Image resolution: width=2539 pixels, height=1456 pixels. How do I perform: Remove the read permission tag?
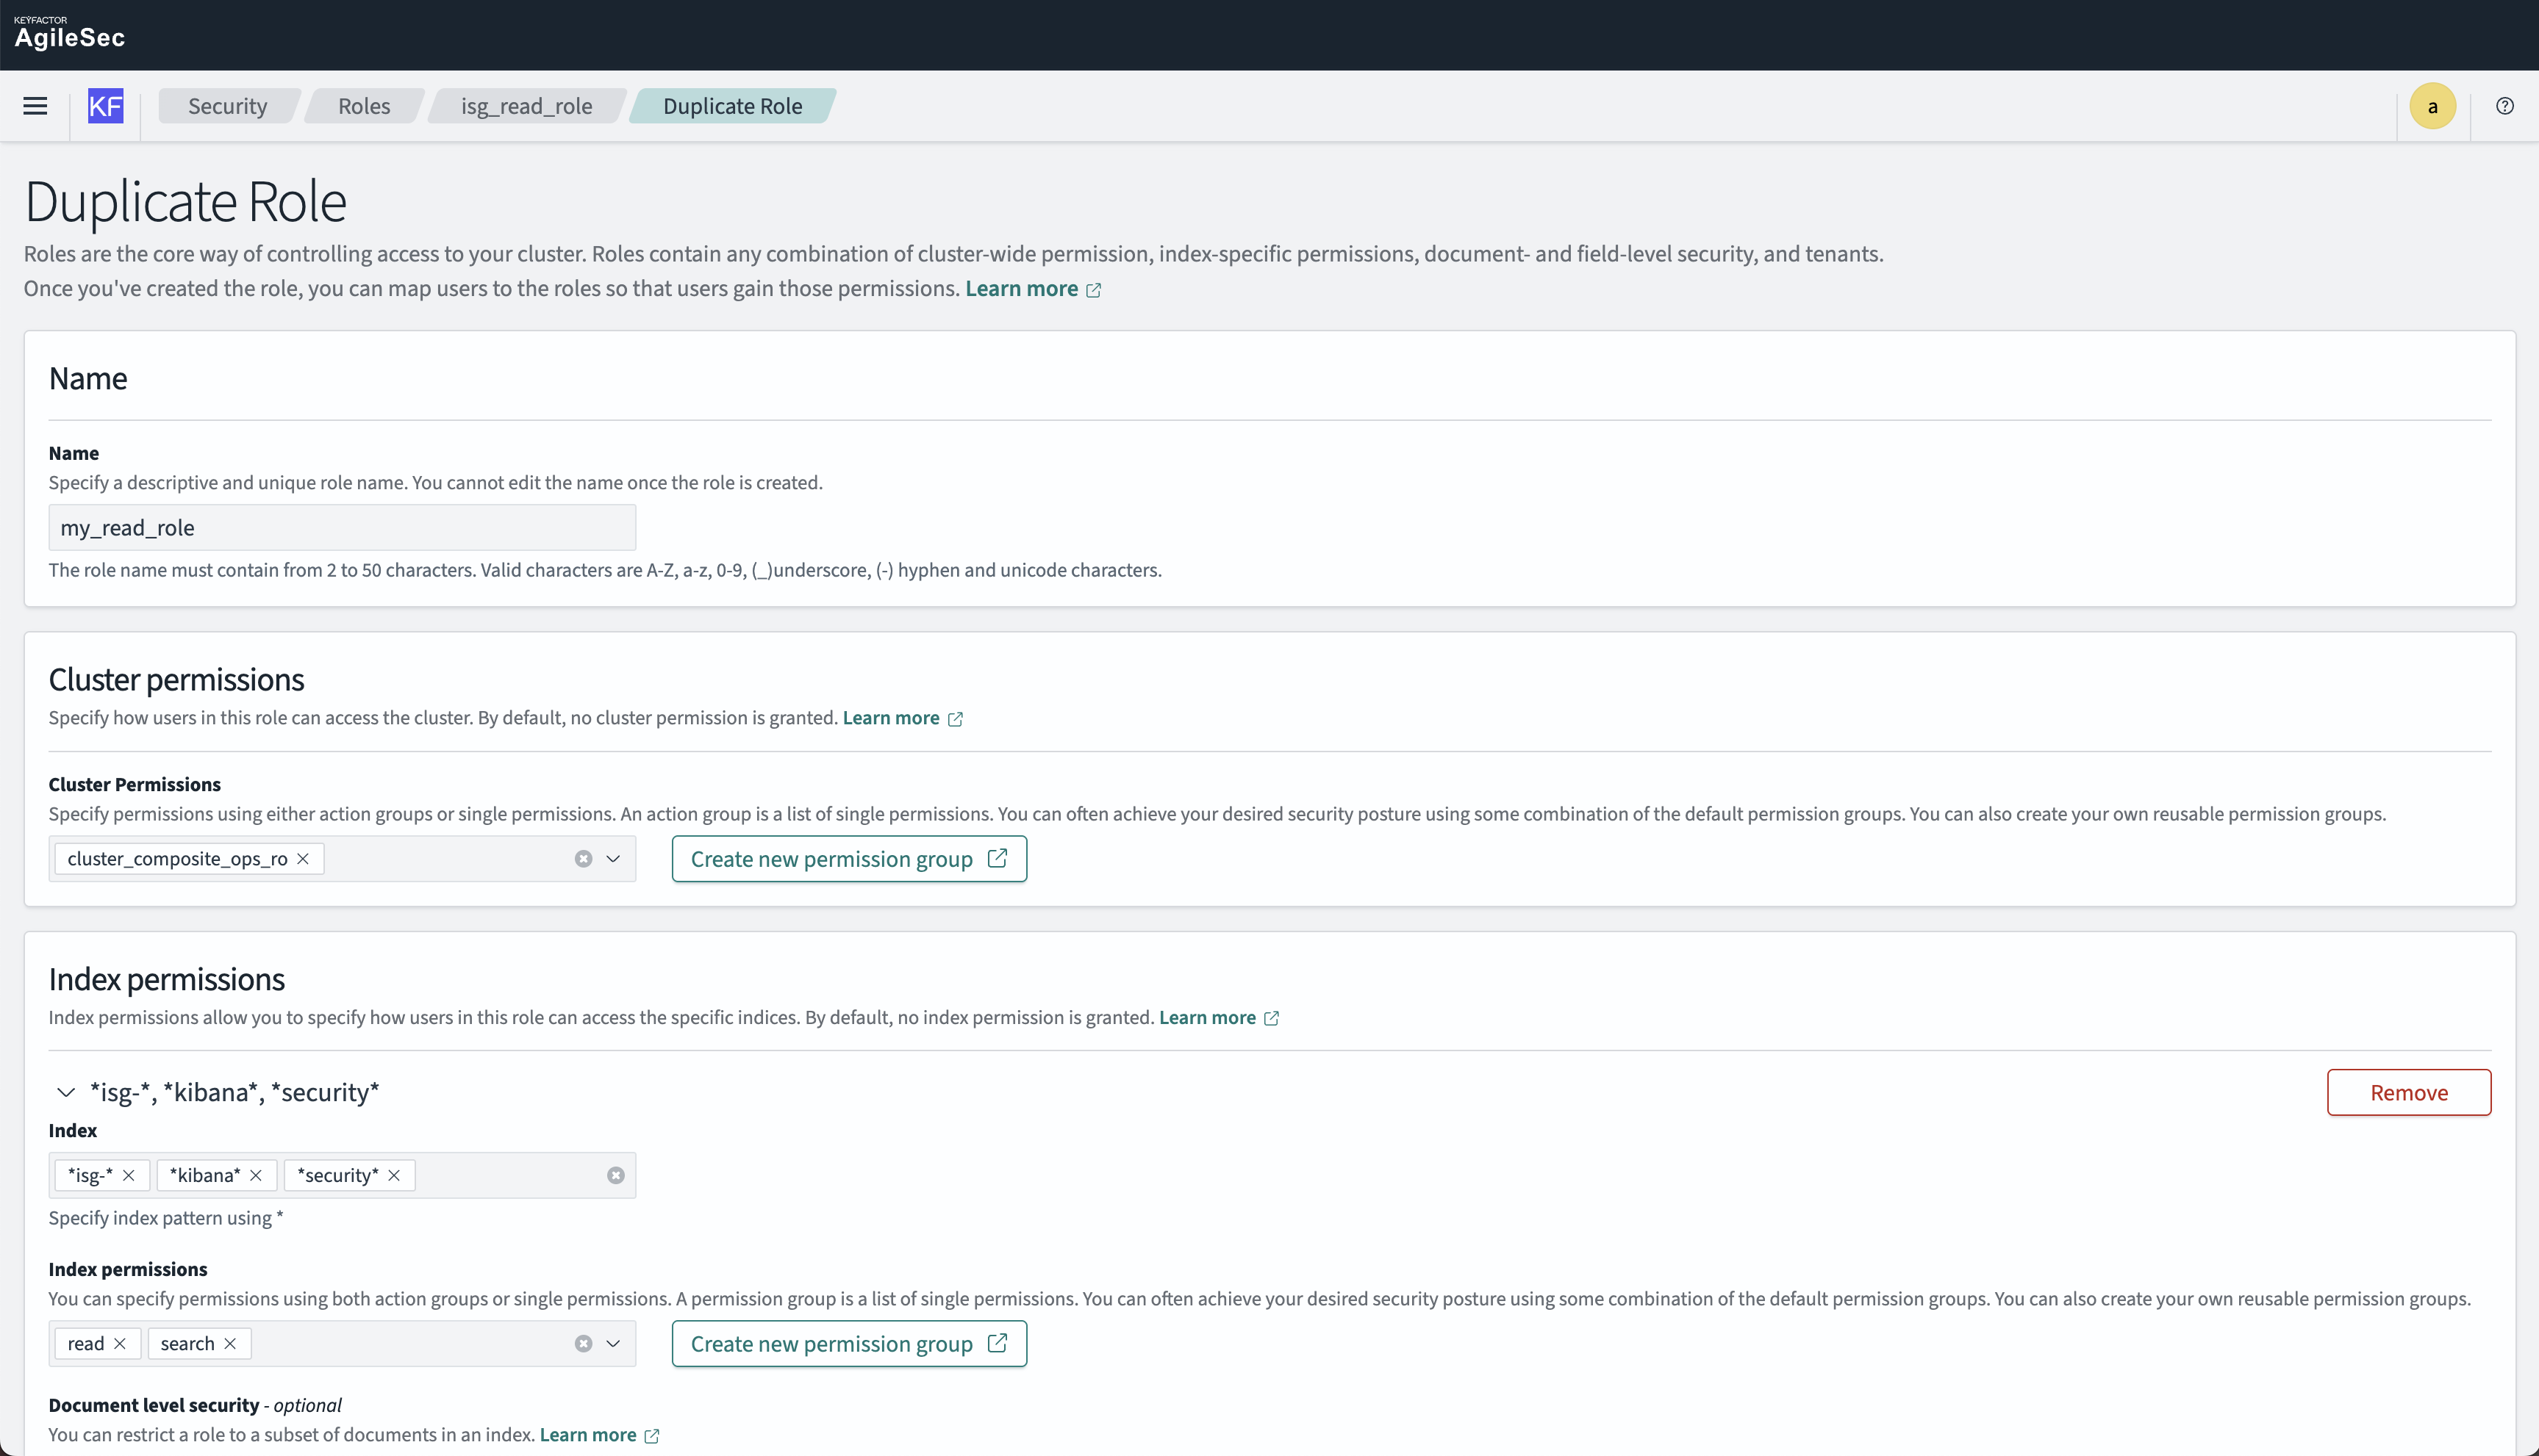[x=120, y=1344]
